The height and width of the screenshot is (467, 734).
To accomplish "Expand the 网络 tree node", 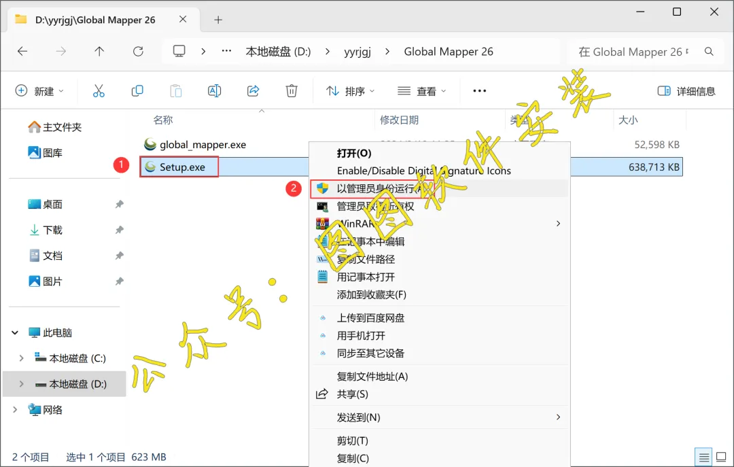I will [15, 410].
